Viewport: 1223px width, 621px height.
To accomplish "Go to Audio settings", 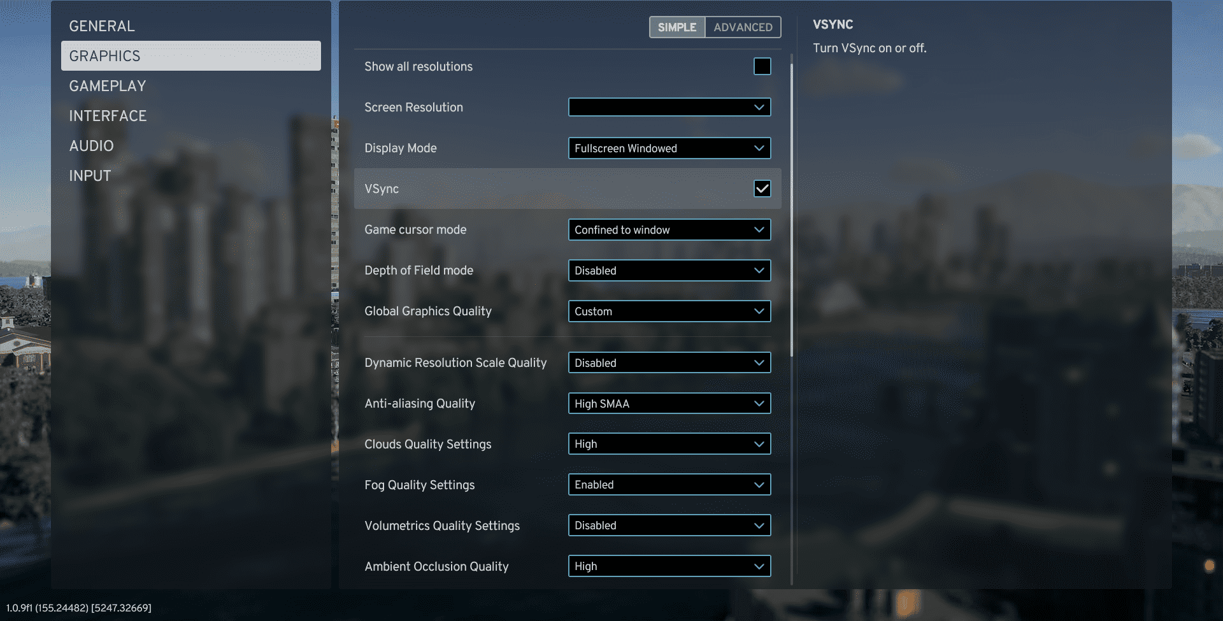I will coord(92,146).
